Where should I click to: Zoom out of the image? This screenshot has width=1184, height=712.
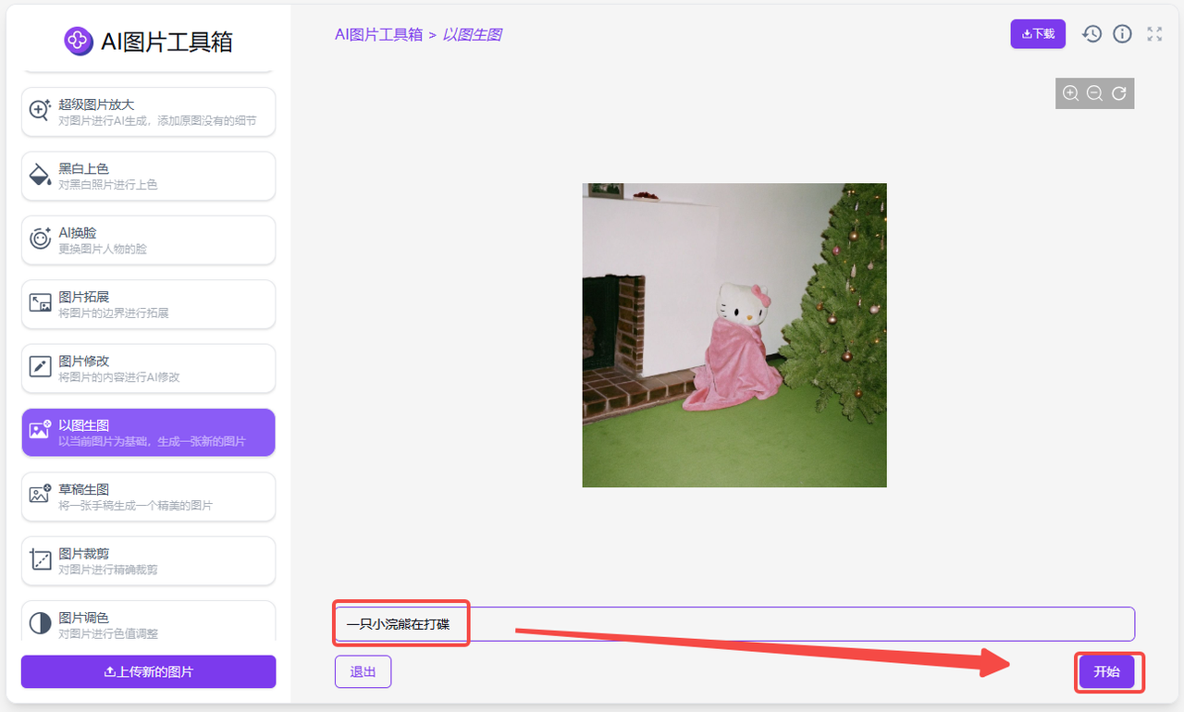pos(1094,93)
